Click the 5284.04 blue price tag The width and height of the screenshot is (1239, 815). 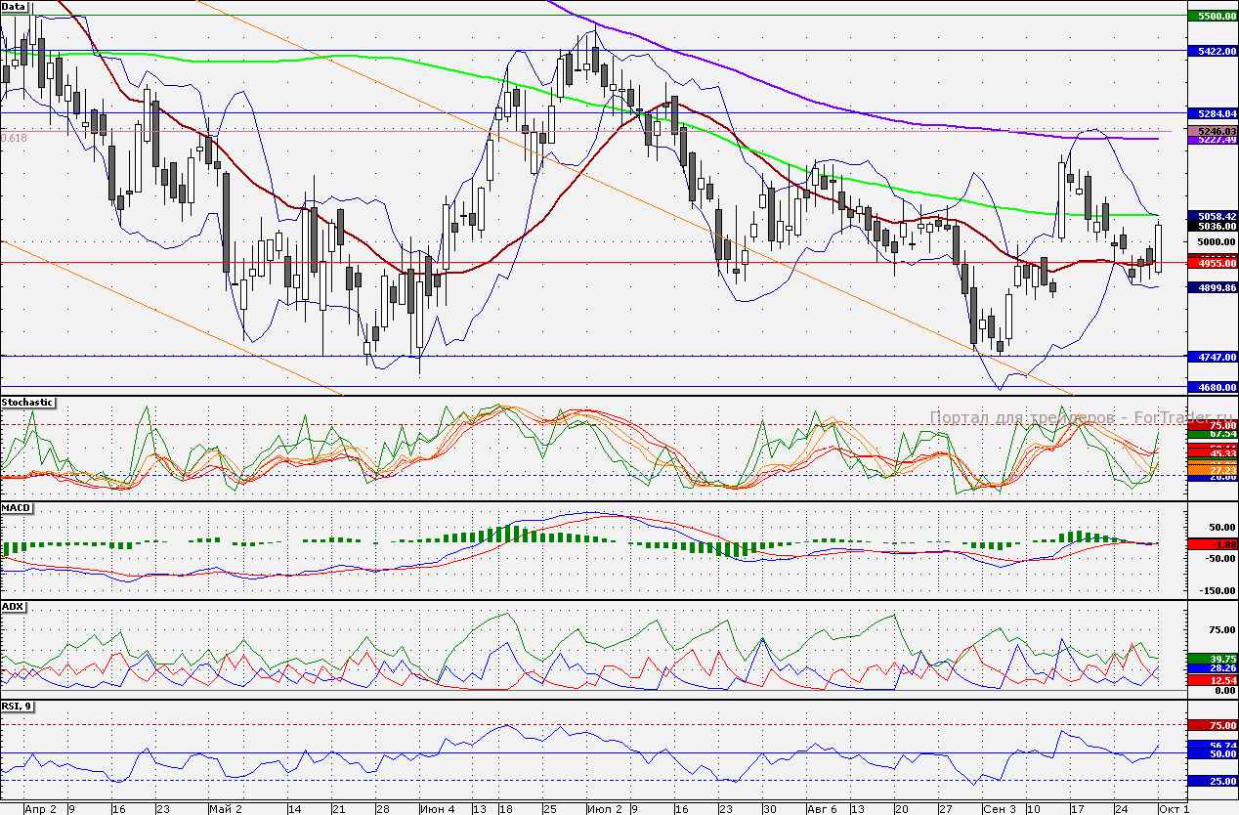click(x=1212, y=113)
